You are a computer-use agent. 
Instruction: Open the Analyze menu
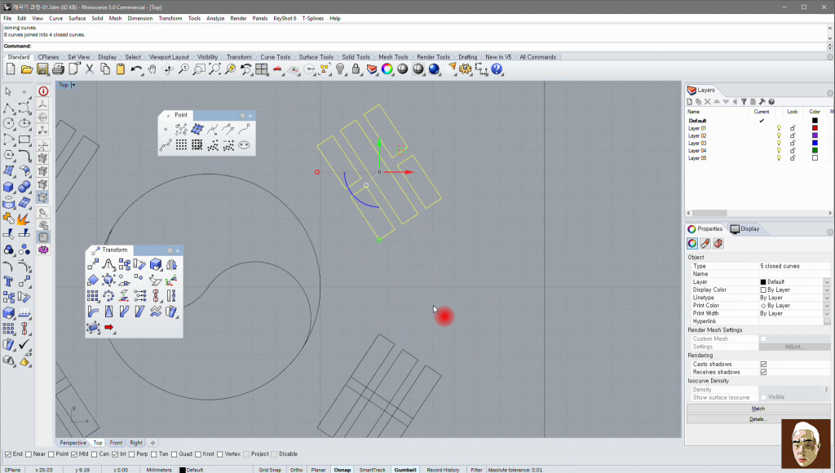click(x=215, y=18)
